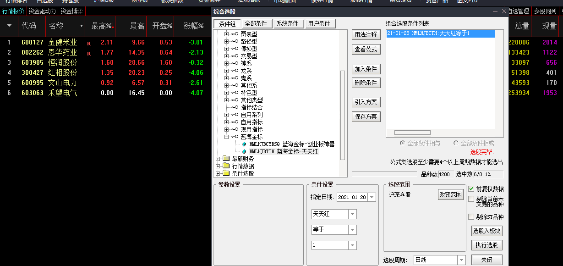
Task: Select stock 恒润股份 in the quote list
Action: (63, 62)
